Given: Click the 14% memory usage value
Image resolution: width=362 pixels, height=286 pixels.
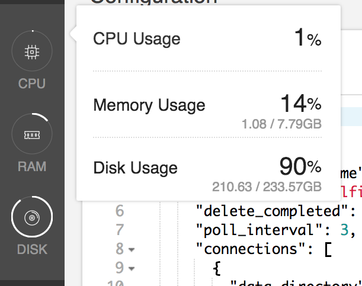Looking at the screenshot, I should [x=300, y=104].
